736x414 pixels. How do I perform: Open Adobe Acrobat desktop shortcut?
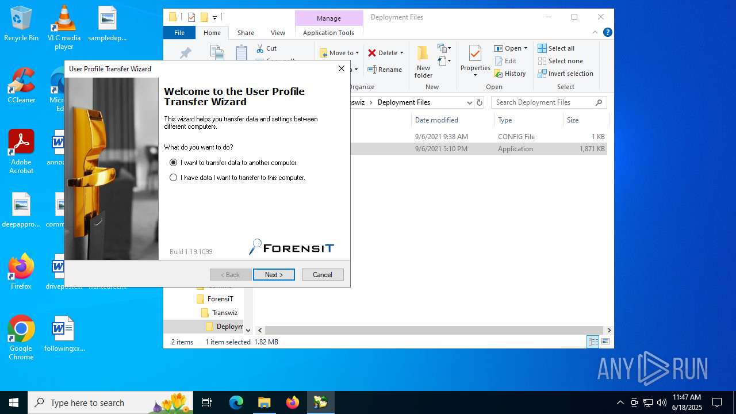(x=21, y=152)
